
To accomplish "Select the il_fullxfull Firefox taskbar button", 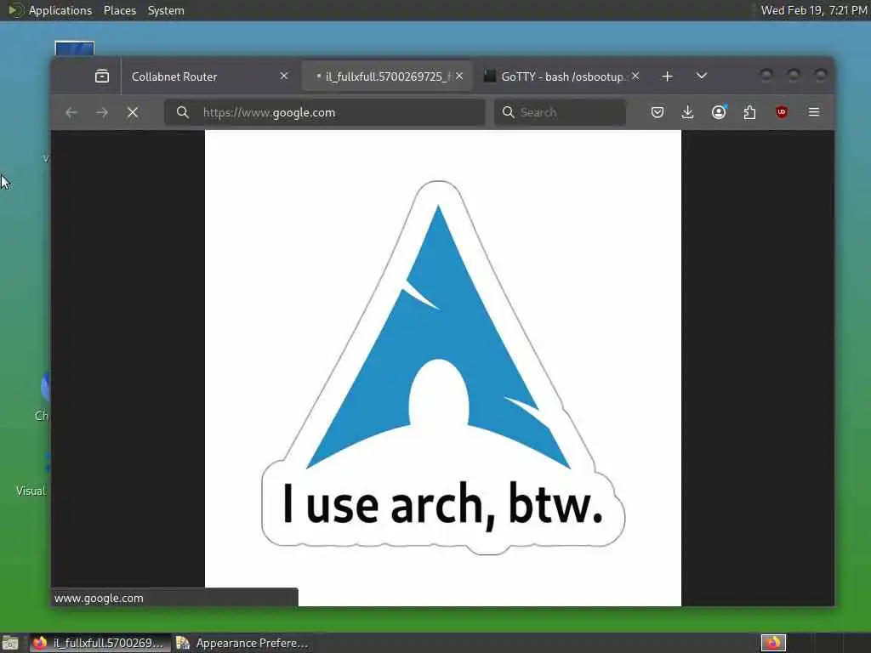I will click(100, 643).
